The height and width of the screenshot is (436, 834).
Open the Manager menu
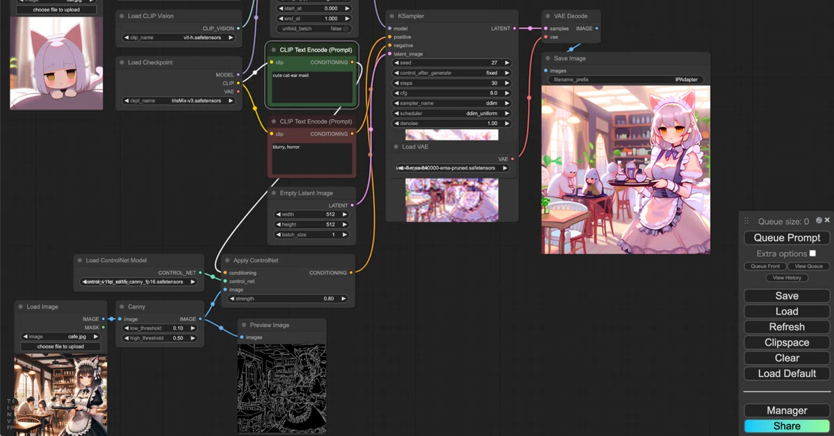tap(787, 410)
